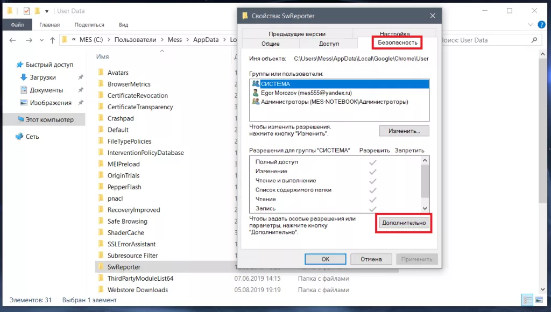Select the Webstore Downloads folder

pos(137,290)
